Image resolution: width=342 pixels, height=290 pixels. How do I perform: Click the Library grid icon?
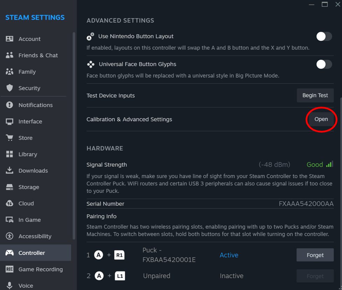[9, 154]
